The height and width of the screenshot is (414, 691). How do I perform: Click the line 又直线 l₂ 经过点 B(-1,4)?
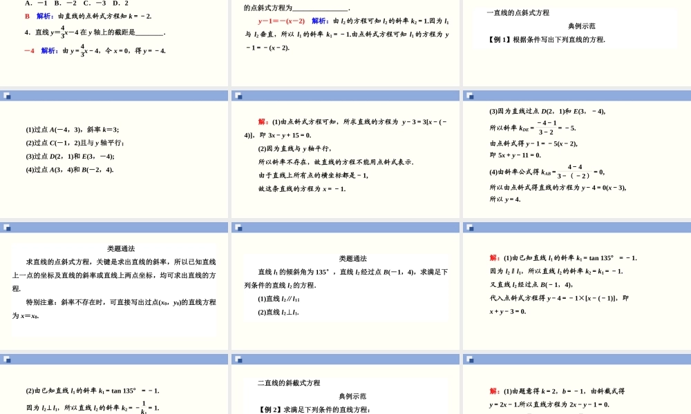[x=531, y=285]
